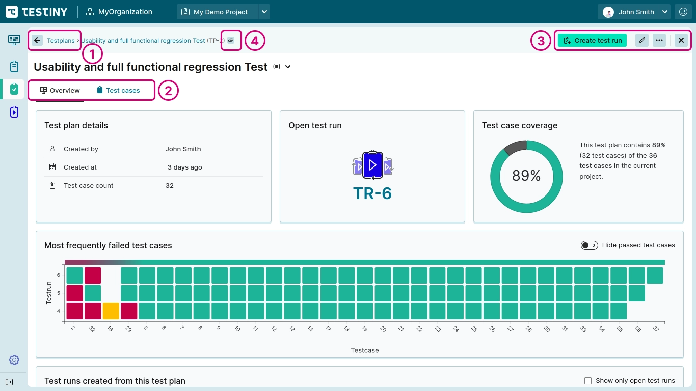The height and width of the screenshot is (391, 696).
Task: Click the Create test run button
Action: click(x=592, y=40)
